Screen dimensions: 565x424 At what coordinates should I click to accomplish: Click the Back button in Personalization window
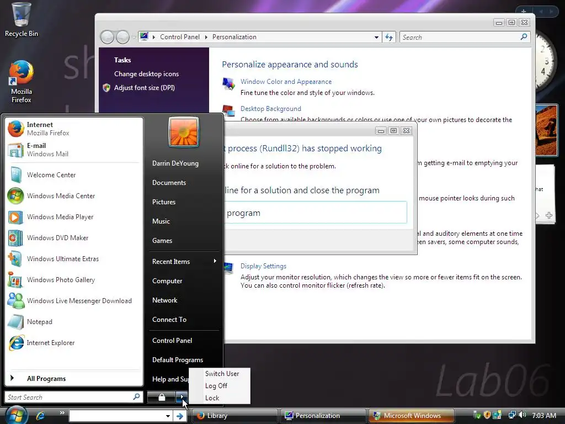(108, 37)
